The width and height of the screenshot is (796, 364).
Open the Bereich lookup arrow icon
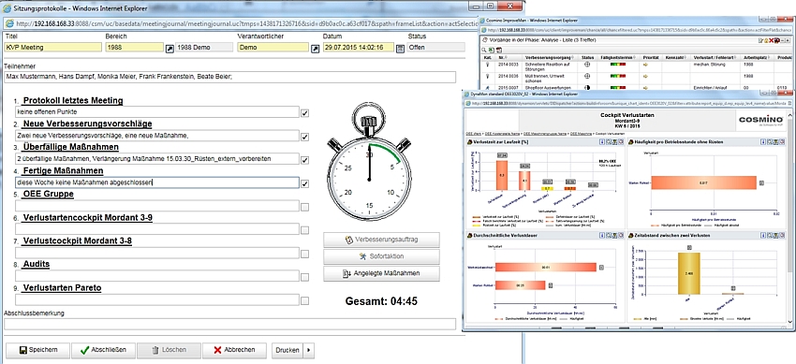coord(170,48)
